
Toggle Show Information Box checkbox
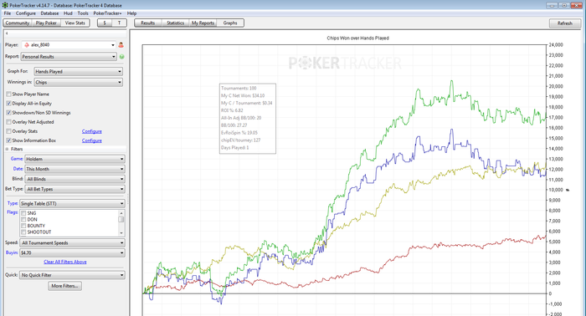coord(8,140)
